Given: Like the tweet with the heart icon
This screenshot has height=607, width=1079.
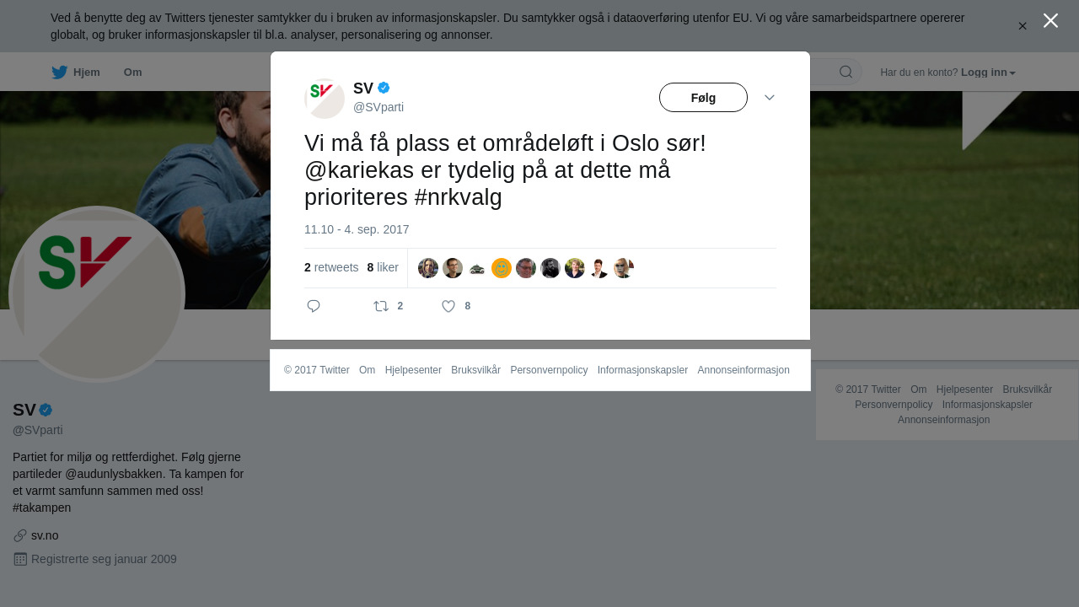Looking at the screenshot, I should pyautogui.click(x=448, y=306).
